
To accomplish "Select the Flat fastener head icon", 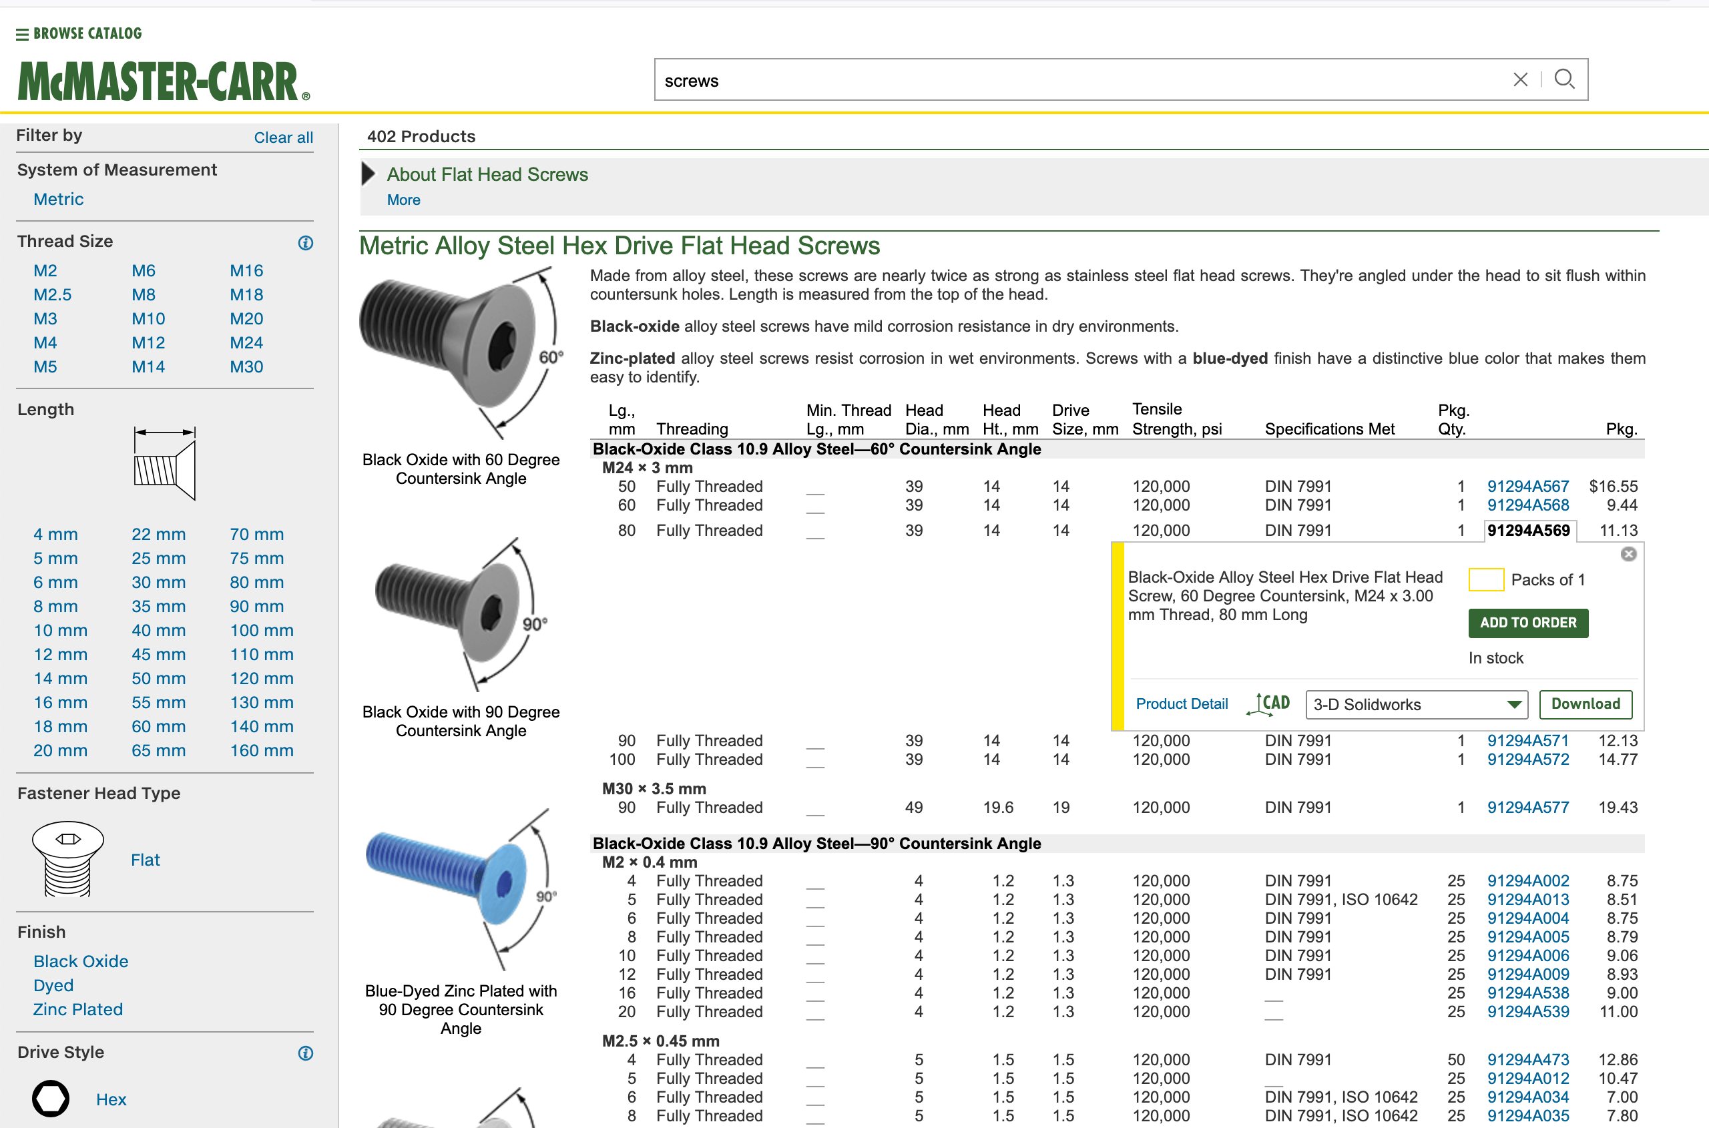I will 67,859.
